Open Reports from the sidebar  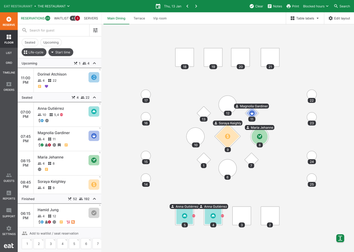[x=9, y=195]
